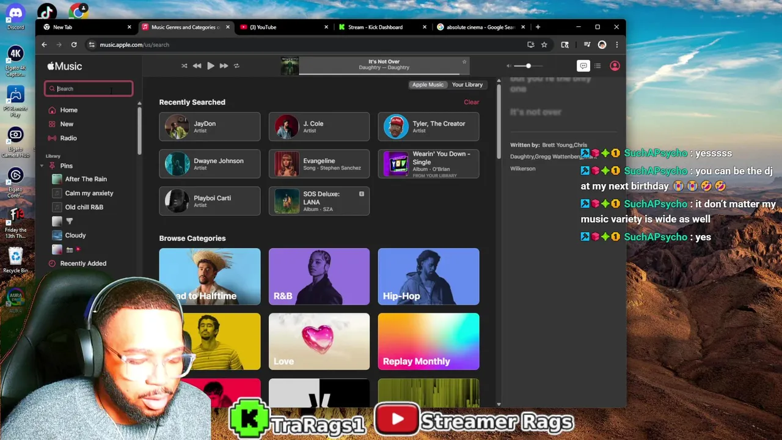Open the Recycle Bin desktop icon
Image resolution: width=782 pixels, height=440 pixels.
tap(16, 260)
